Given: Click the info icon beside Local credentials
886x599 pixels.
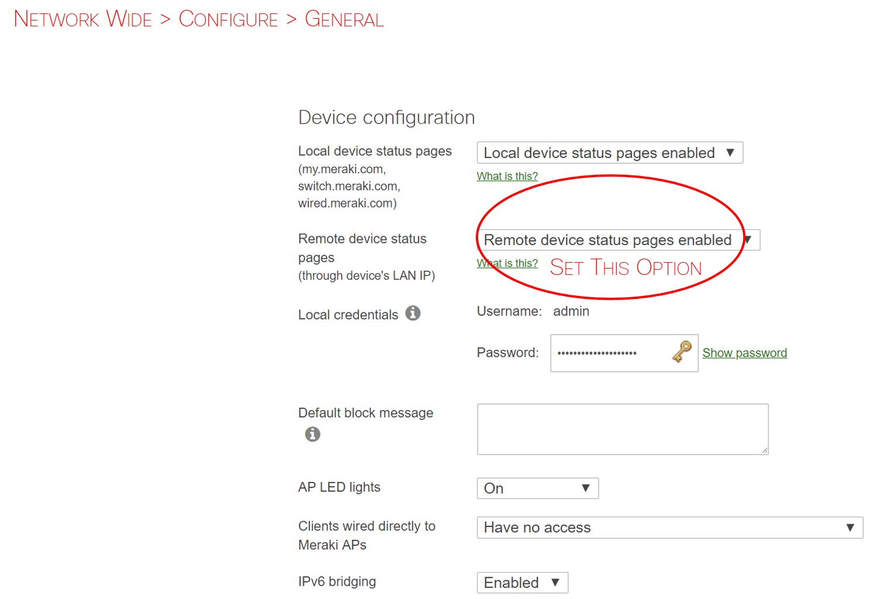Looking at the screenshot, I should coord(413,314).
